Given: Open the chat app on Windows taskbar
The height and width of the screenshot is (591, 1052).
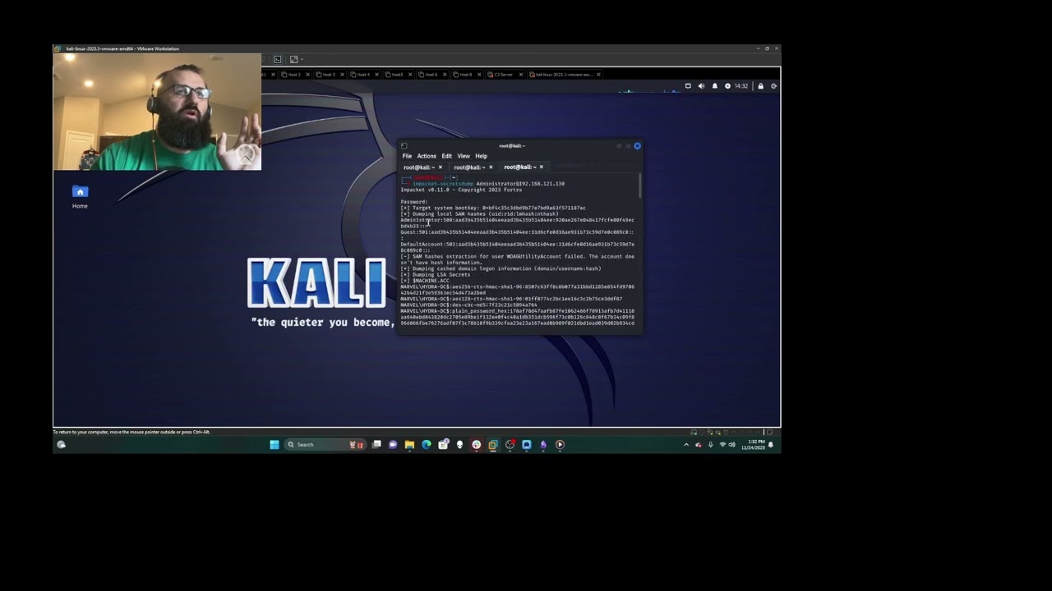Looking at the screenshot, I should (x=393, y=444).
